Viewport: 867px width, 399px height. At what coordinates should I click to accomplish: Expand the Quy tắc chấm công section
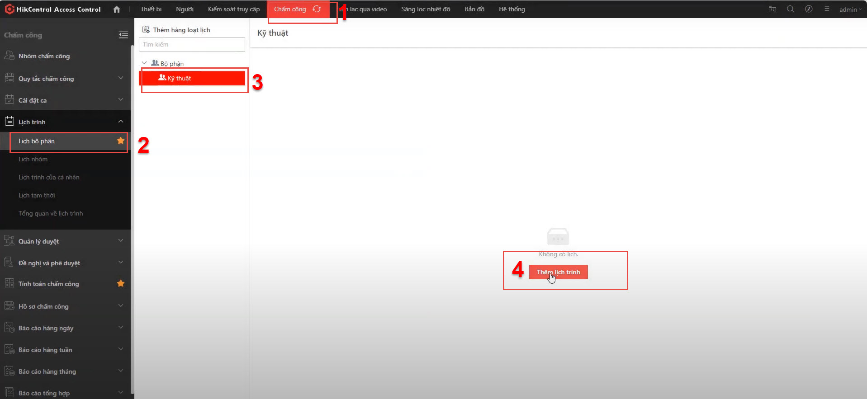pyautogui.click(x=121, y=78)
